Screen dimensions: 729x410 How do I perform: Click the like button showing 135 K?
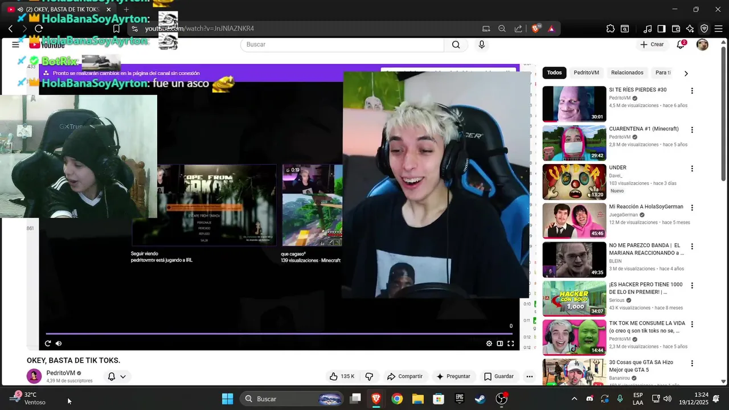[342, 376]
